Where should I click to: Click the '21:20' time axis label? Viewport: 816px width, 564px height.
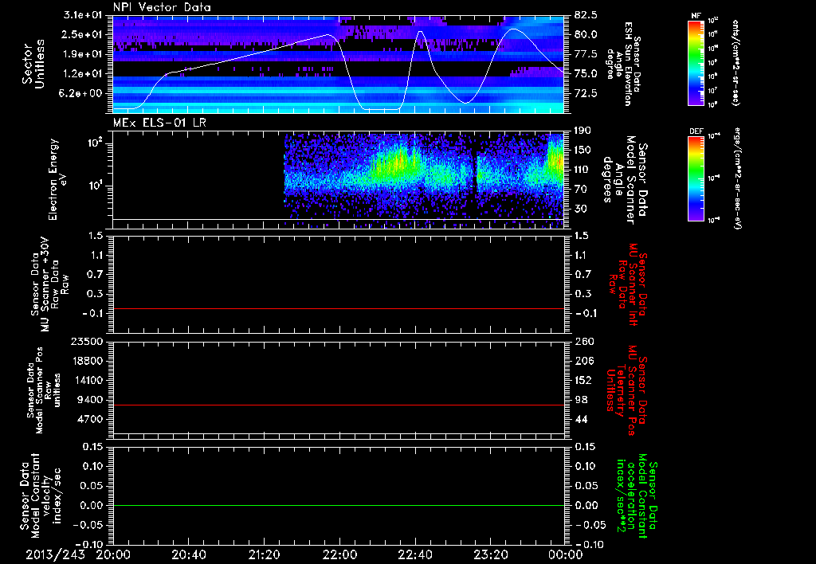click(264, 554)
